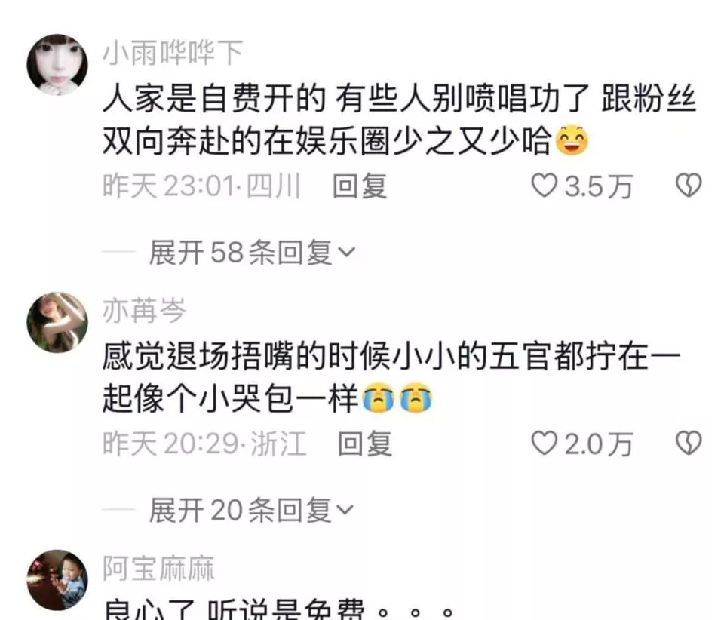Reply to 小雨哗哗下's comment

360,186
